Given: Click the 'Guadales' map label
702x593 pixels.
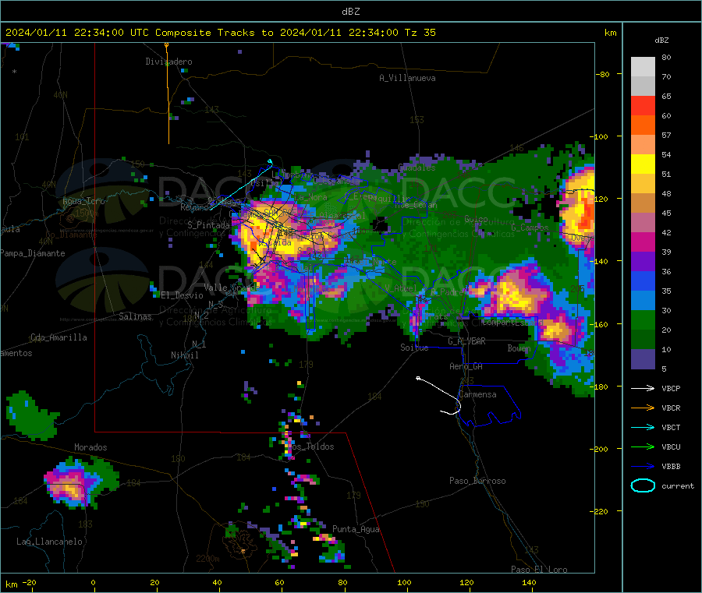Looking at the screenshot, I should point(417,168).
